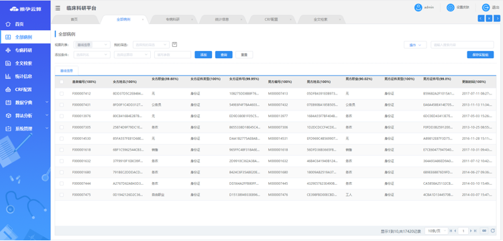Open 首页 in the sidebar
The image size is (503, 241).
pos(25,24)
